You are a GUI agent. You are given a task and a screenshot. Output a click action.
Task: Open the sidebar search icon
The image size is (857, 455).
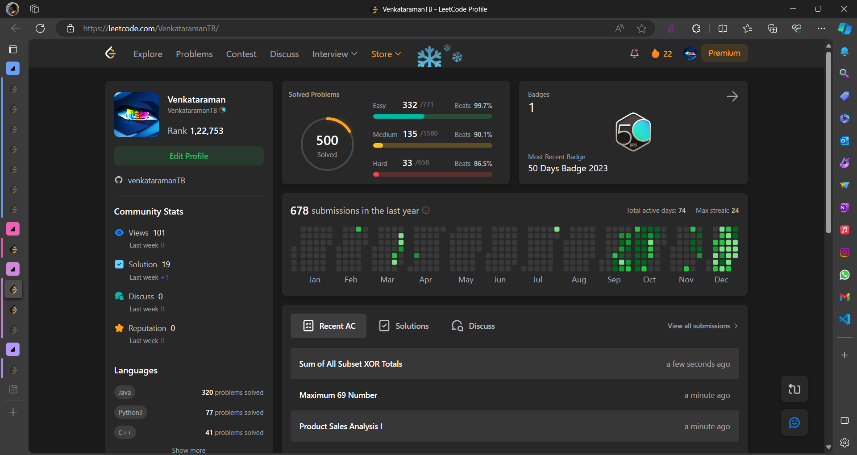point(845,73)
